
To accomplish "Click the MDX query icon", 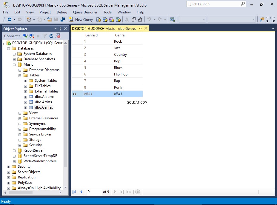I will [105, 19].
